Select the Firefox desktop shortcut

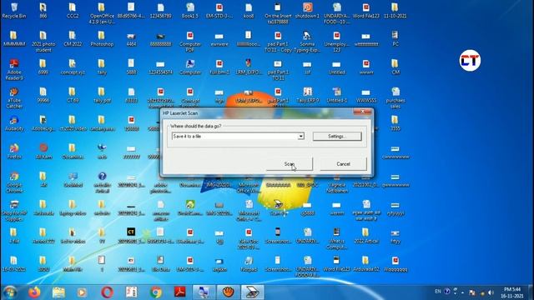[14, 152]
